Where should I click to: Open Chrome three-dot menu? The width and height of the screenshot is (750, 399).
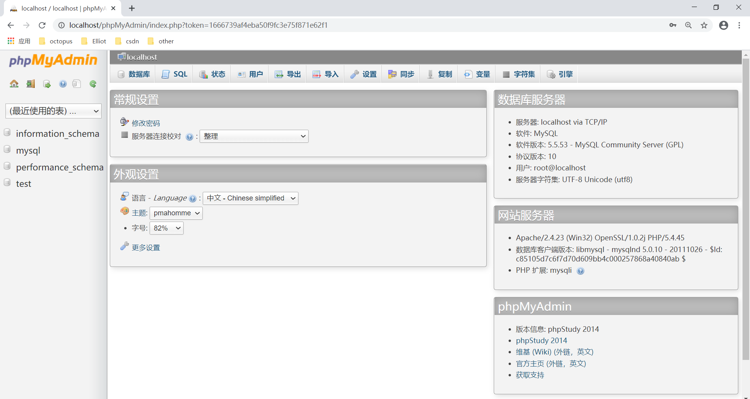[x=739, y=25]
